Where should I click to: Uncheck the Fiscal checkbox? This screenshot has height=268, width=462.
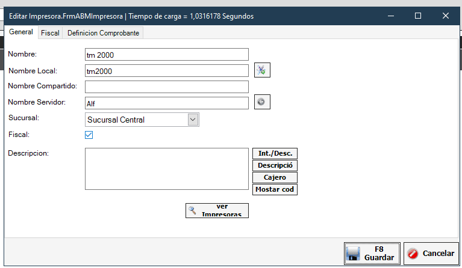pos(89,135)
